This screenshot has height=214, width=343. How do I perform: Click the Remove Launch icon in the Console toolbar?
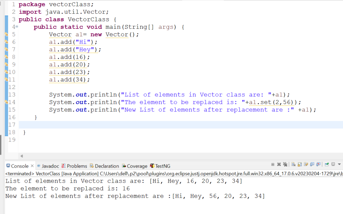279,165
